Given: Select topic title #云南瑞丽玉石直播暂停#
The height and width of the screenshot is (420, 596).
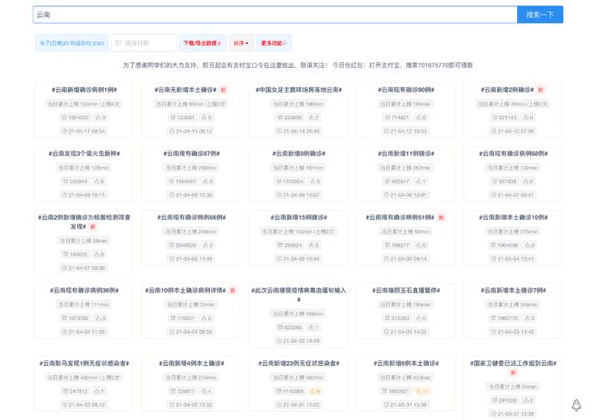Looking at the screenshot, I should click(x=406, y=291).
